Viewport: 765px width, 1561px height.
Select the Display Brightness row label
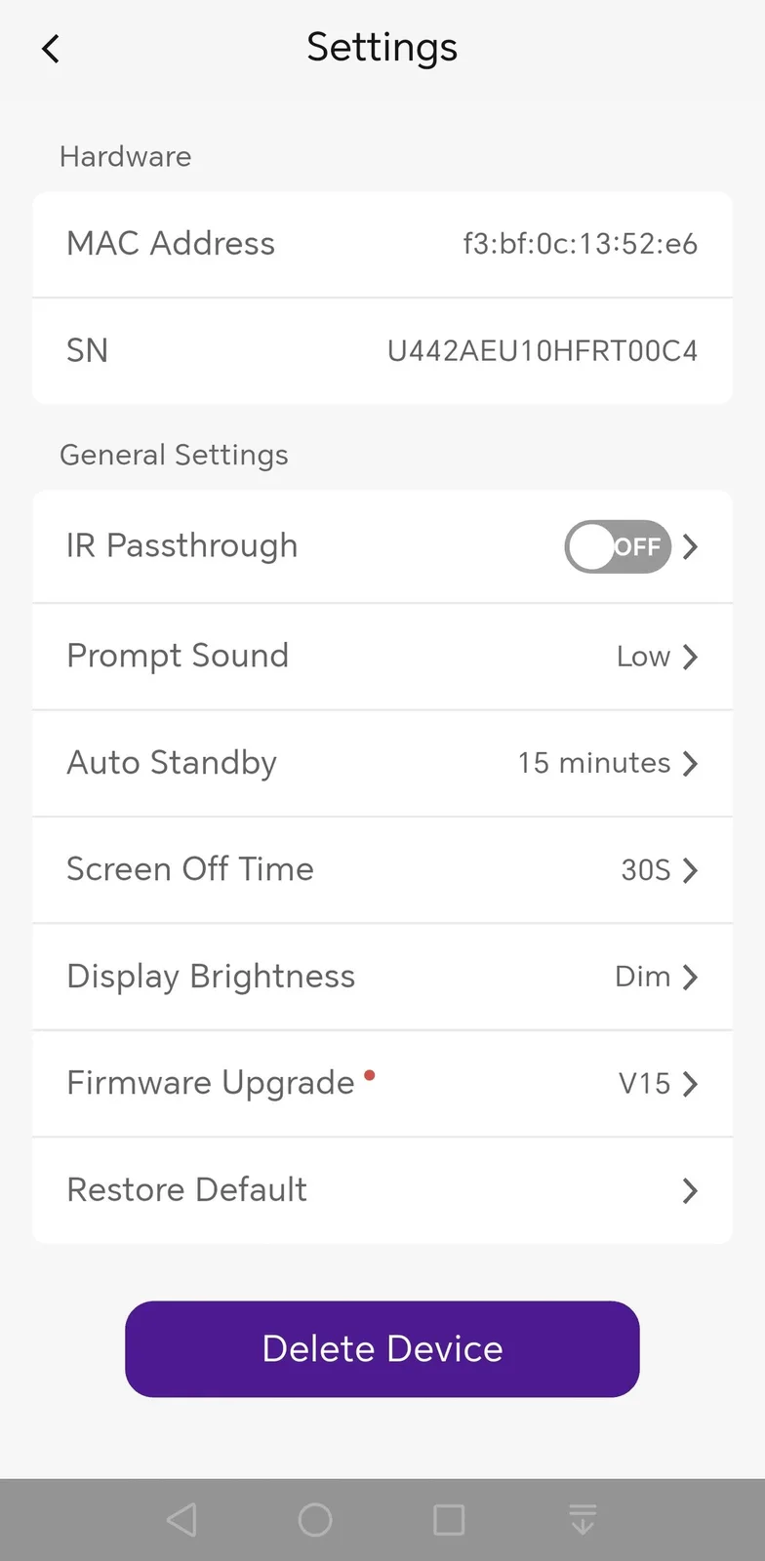coord(211,977)
